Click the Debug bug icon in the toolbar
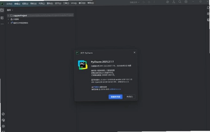Screen dimensions: 210x132 149,2
